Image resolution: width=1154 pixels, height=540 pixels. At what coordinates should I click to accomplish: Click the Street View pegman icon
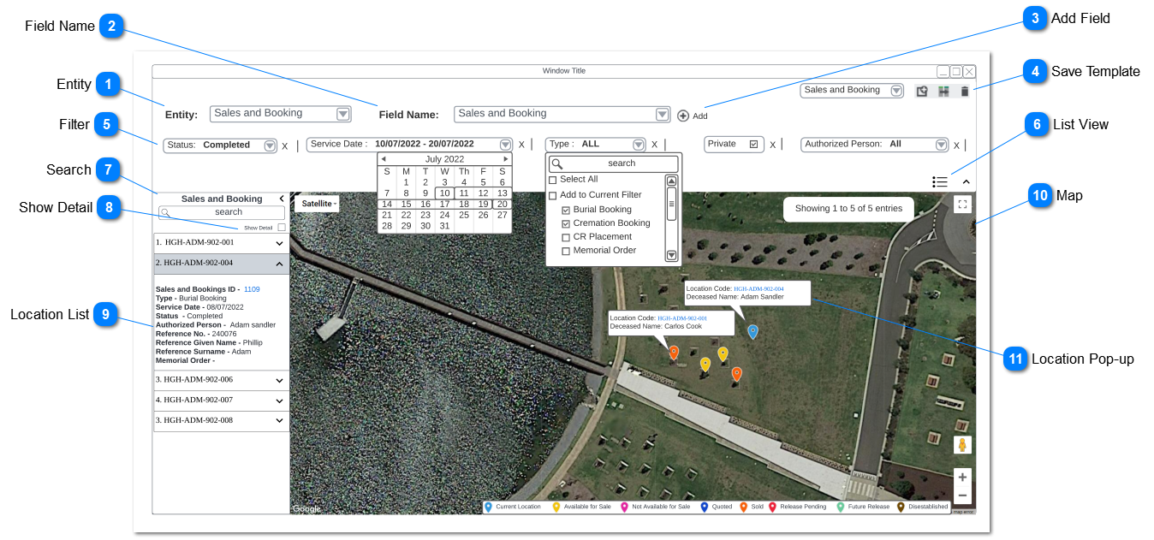[962, 445]
